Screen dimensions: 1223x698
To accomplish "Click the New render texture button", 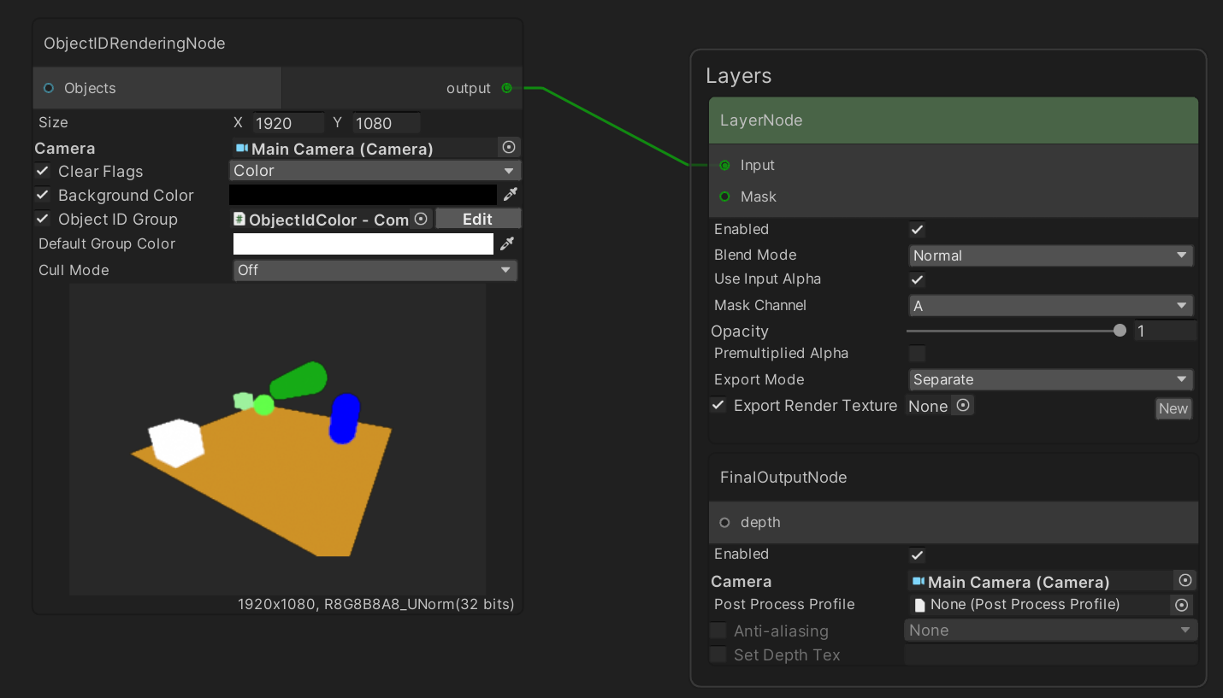I will click(1173, 408).
